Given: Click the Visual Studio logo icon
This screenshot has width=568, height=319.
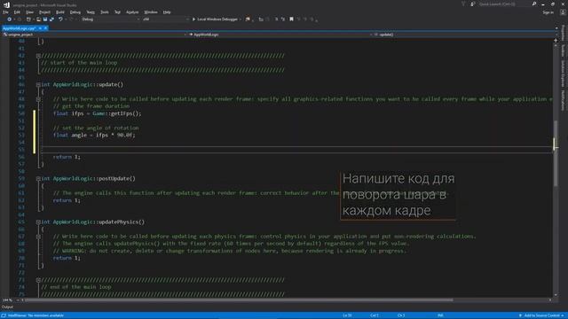Looking at the screenshot, I should point(6,4).
